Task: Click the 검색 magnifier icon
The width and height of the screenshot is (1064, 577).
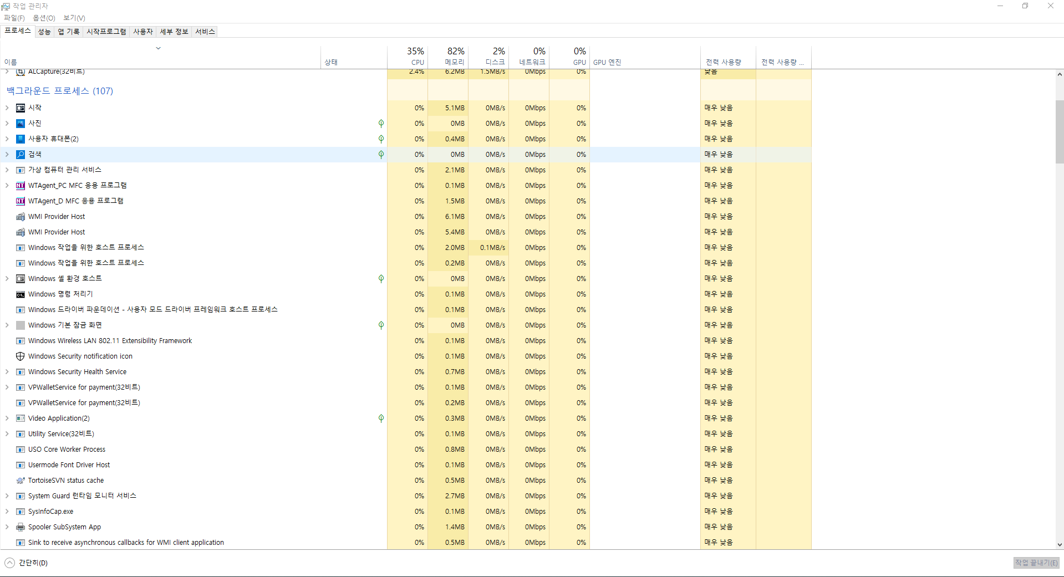Action: click(x=21, y=155)
